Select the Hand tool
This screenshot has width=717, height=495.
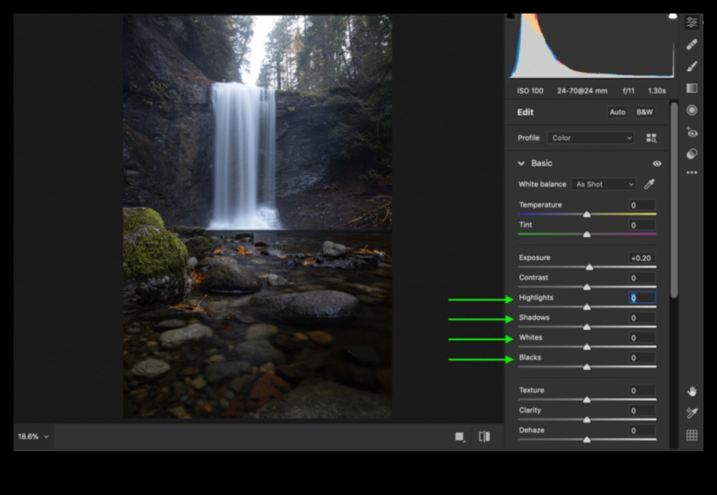692,391
